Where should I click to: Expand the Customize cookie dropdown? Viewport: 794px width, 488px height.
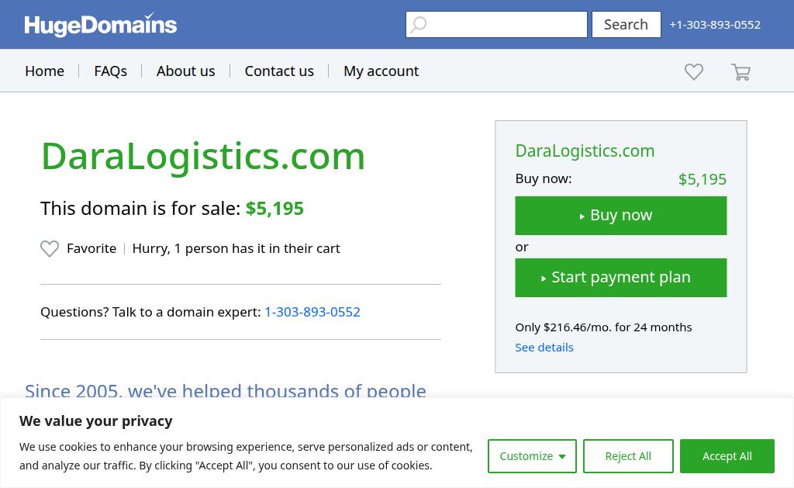532,456
